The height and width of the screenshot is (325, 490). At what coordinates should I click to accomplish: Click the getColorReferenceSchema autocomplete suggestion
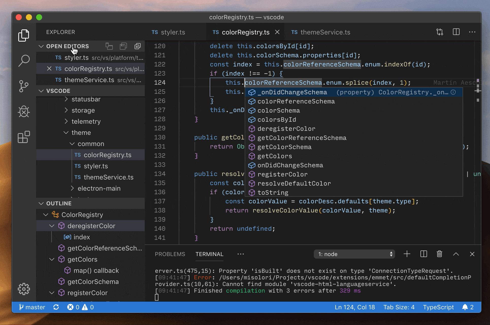(301, 137)
